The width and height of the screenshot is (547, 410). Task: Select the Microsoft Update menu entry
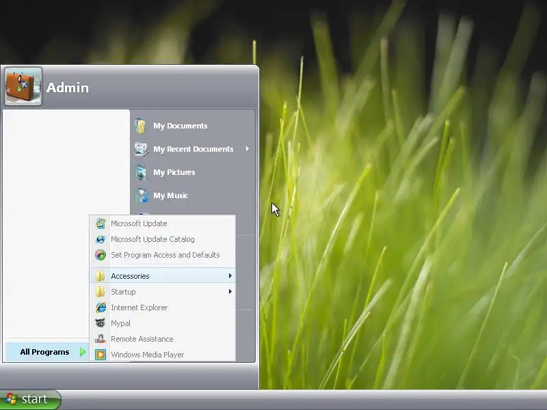pyautogui.click(x=163, y=223)
